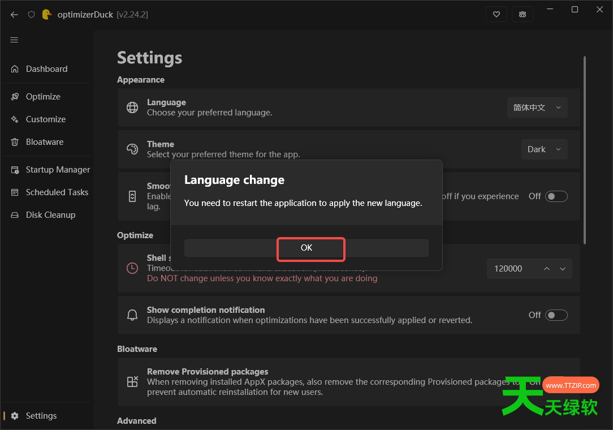
Task: Click the Settings gear icon
Action: [x=15, y=416]
